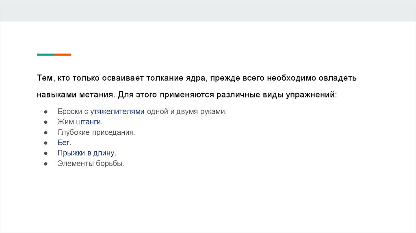Click the bullet before "Глубокие приседания"
Image resolution: width=416 pixels, height=233 pixels.
47,132
